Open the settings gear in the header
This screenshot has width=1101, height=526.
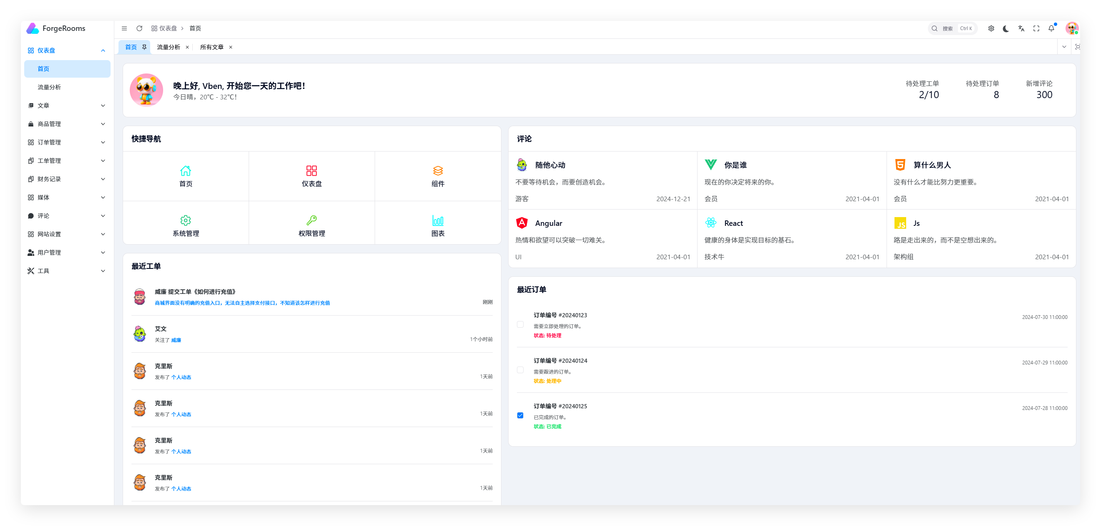991,28
